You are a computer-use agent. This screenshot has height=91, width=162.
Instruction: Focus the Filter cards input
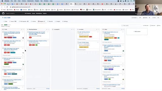[131, 26]
